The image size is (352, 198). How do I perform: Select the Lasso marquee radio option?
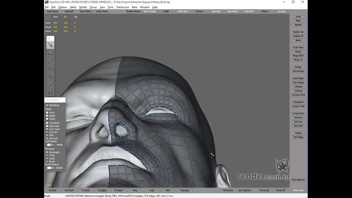click(x=47, y=158)
